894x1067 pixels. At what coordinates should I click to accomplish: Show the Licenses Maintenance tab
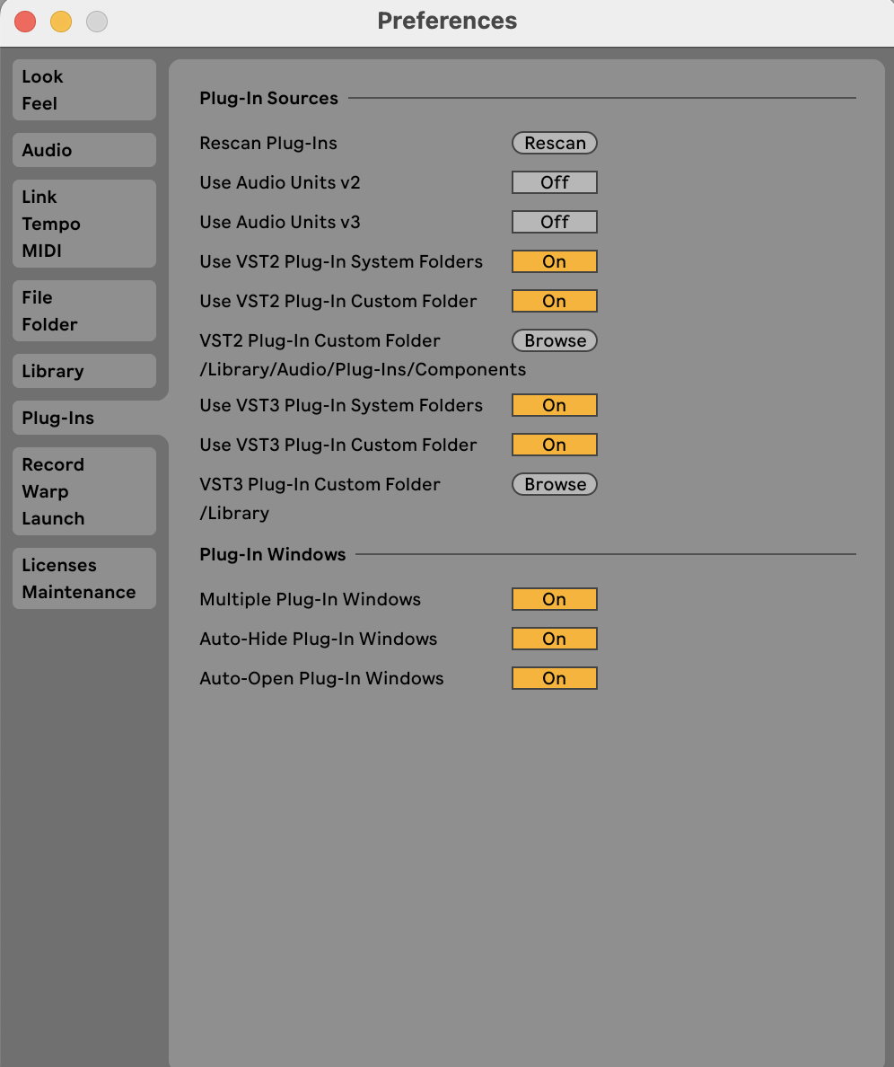click(x=83, y=578)
